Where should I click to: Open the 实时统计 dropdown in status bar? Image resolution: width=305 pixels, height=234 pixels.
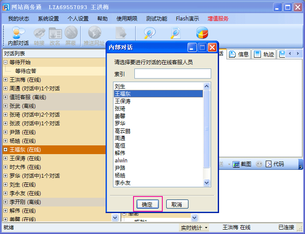pos(194,227)
